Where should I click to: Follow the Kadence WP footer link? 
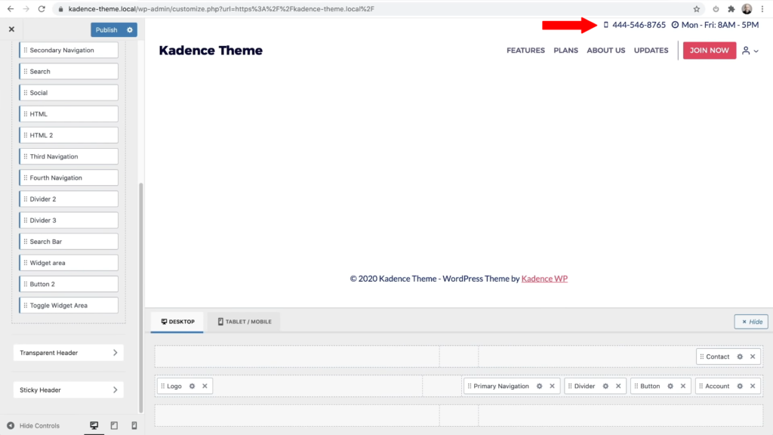[x=544, y=279]
